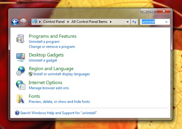Open Uninstall a gadget link
Viewport: 182px width, 129px height.
pos(43,60)
